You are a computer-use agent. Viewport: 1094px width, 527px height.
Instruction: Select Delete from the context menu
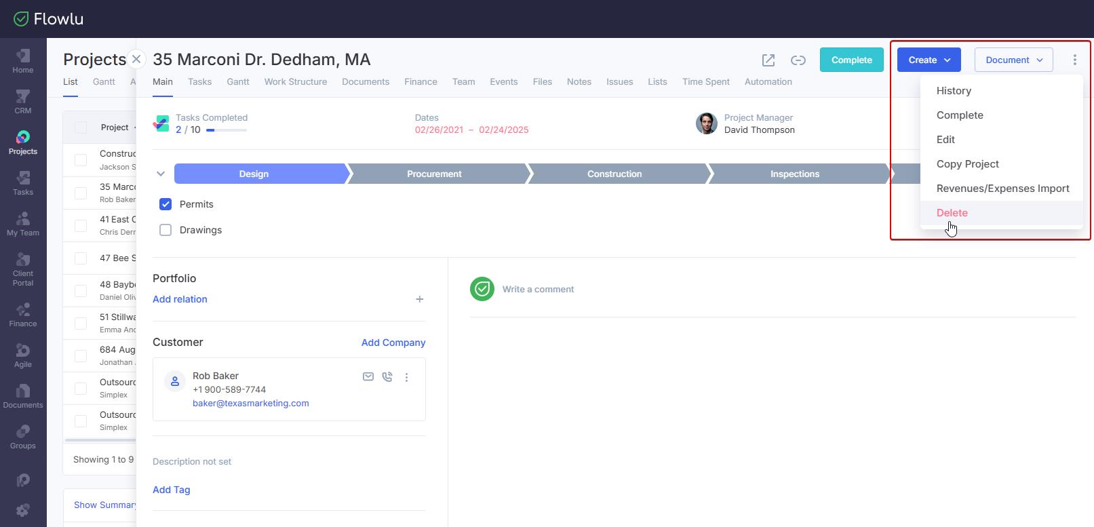[x=952, y=213]
